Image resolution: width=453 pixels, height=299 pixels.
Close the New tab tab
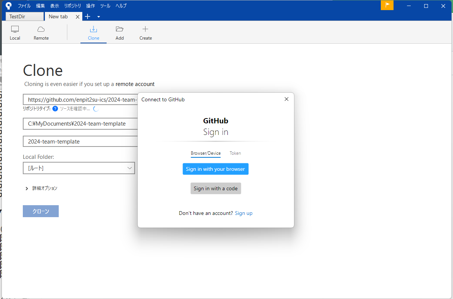coord(77,17)
